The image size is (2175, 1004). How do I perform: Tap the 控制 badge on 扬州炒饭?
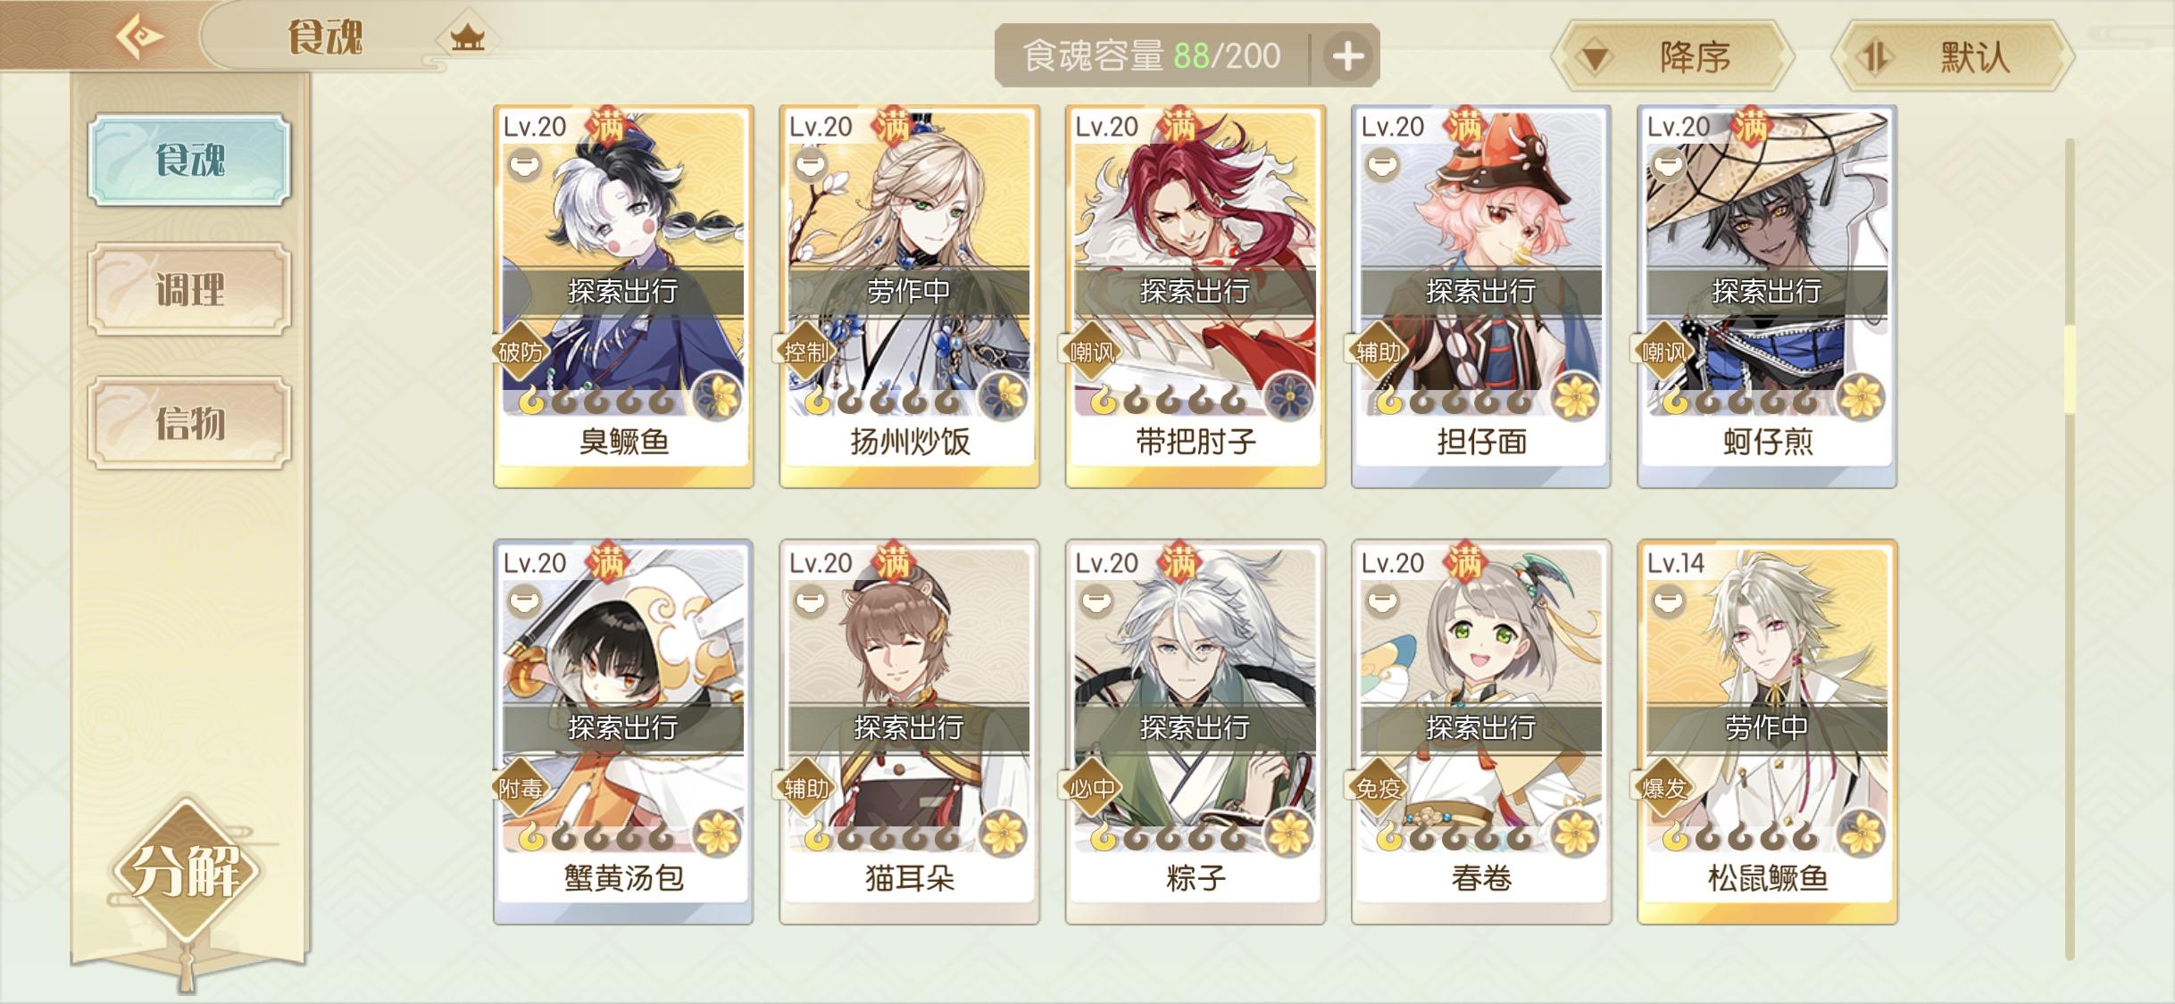806,353
